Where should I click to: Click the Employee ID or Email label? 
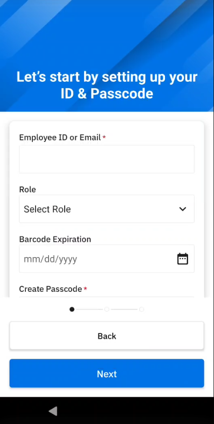tap(60, 137)
